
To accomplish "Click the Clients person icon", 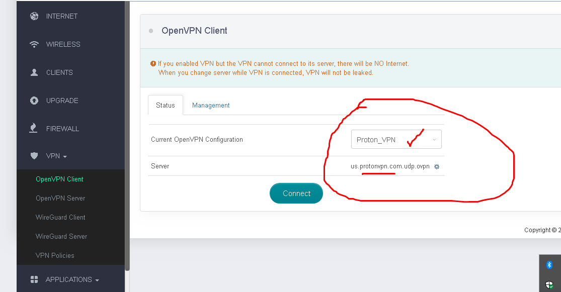I will click(x=34, y=72).
